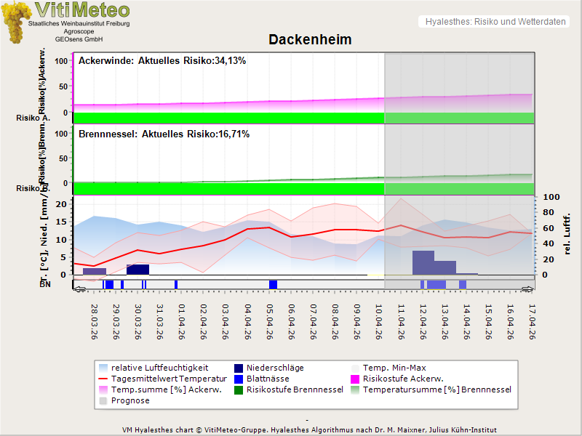
Task: Click the green Ackerwinde risk level bar
Action: point(228,118)
